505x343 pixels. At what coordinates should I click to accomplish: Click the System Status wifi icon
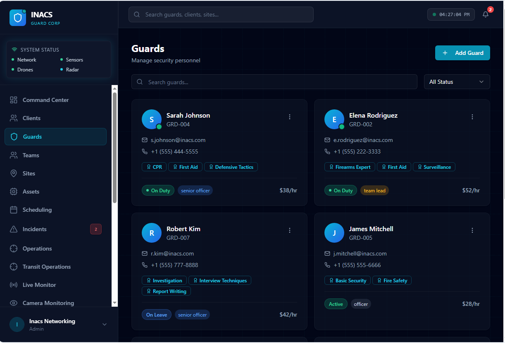(14, 50)
